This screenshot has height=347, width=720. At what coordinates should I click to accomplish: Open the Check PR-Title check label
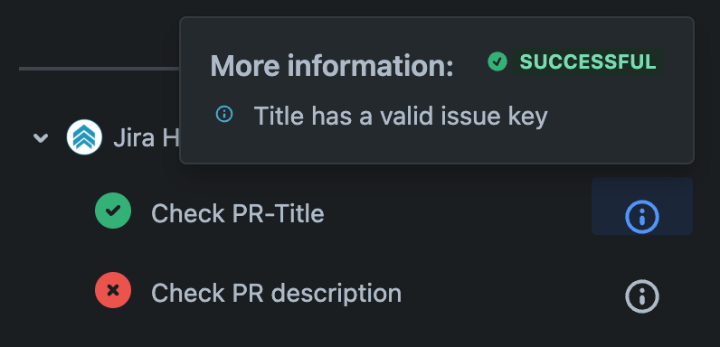coord(237,213)
